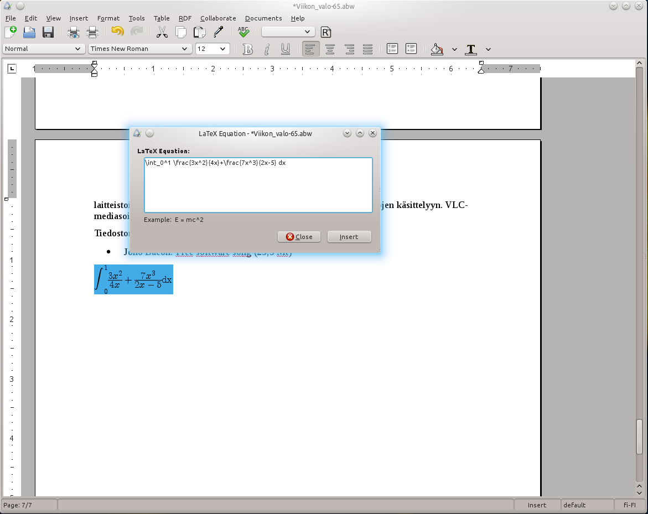
Task: Open the highlight color picker arrow
Action: (454, 49)
